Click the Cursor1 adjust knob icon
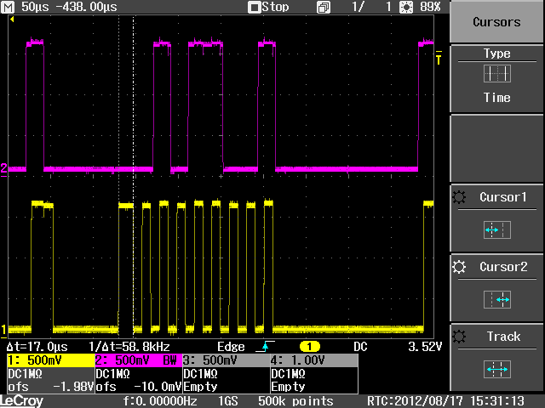The image size is (545, 408). tap(459, 197)
